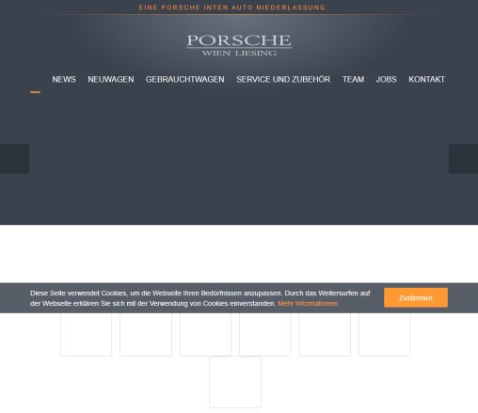Select GEBRAUCHTWAGEN in the navigation bar
The width and height of the screenshot is (478, 413).
[x=185, y=79]
